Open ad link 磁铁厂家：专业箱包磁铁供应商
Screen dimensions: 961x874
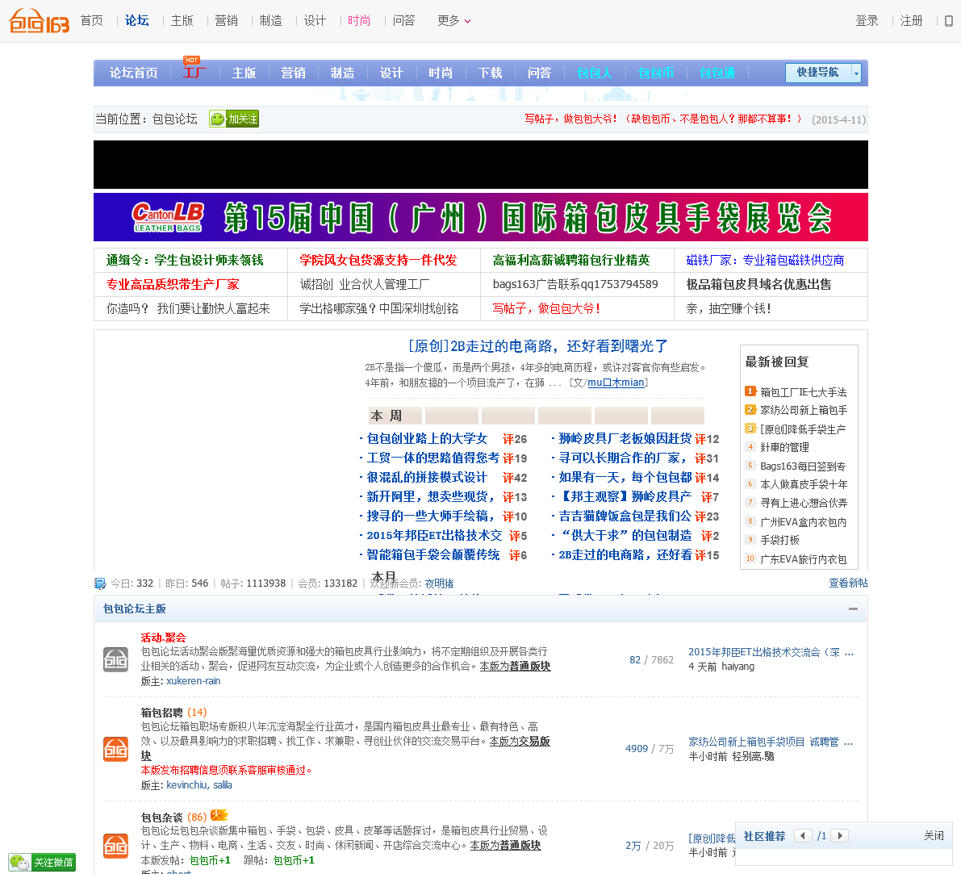pos(765,260)
